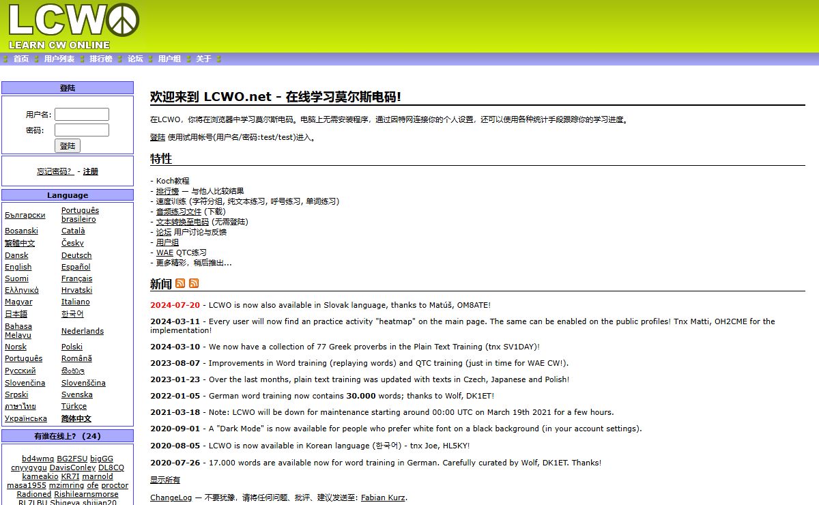Switch language to Български
Screen dimensions: 819x505
25,215
